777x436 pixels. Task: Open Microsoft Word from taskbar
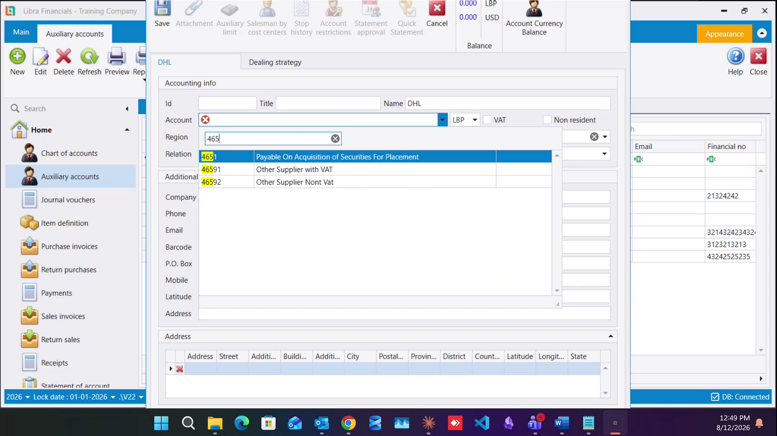coord(561,423)
